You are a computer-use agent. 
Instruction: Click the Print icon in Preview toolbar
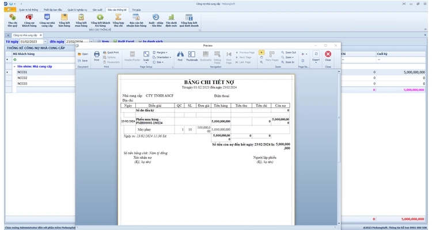[x=97, y=56]
